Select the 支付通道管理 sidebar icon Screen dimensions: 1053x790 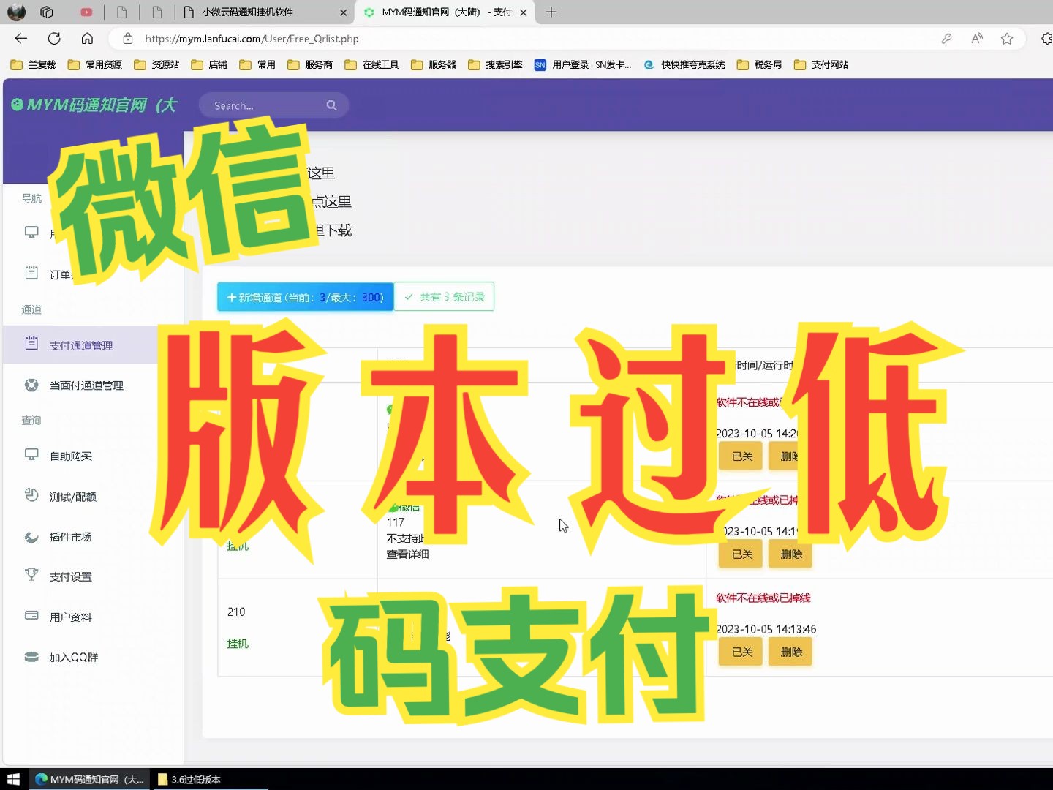[x=31, y=345]
